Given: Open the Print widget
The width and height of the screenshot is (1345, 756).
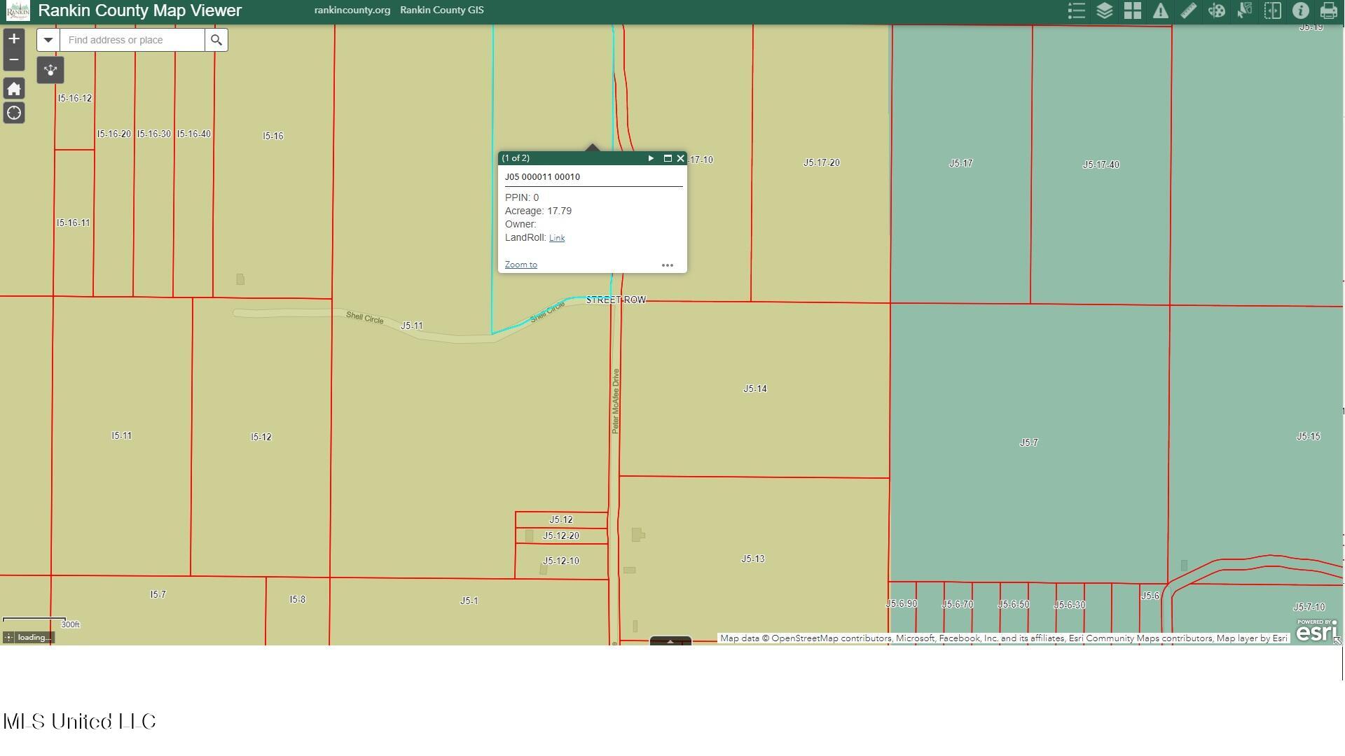Looking at the screenshot, I should [x=1329, y=10].
